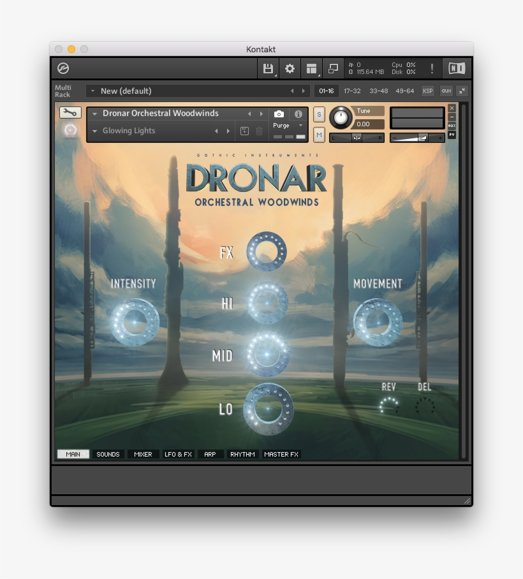
Task: Click the Tune knob
Action: pyautogui.click(x=341, y=118)
